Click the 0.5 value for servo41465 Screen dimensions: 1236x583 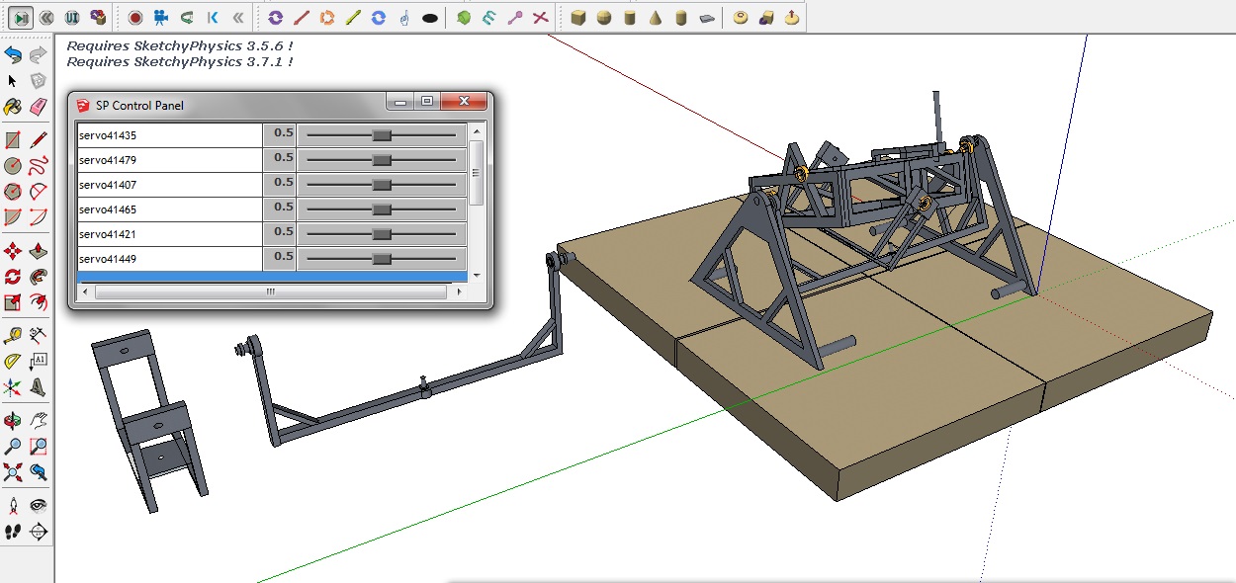[x=283, y=208]
